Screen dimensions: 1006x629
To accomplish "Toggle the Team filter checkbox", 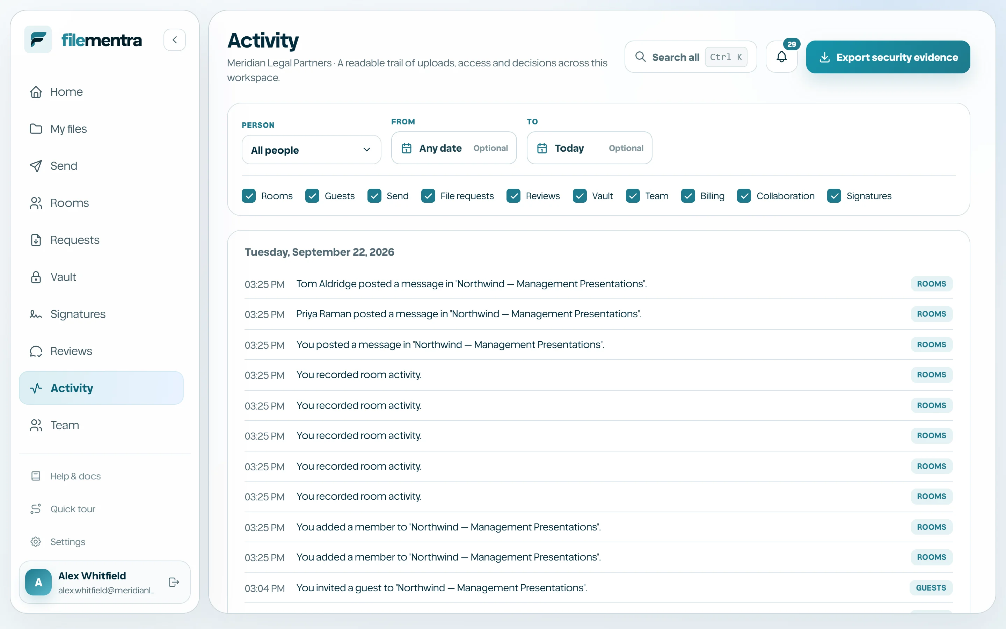I will tap(633, 196).
